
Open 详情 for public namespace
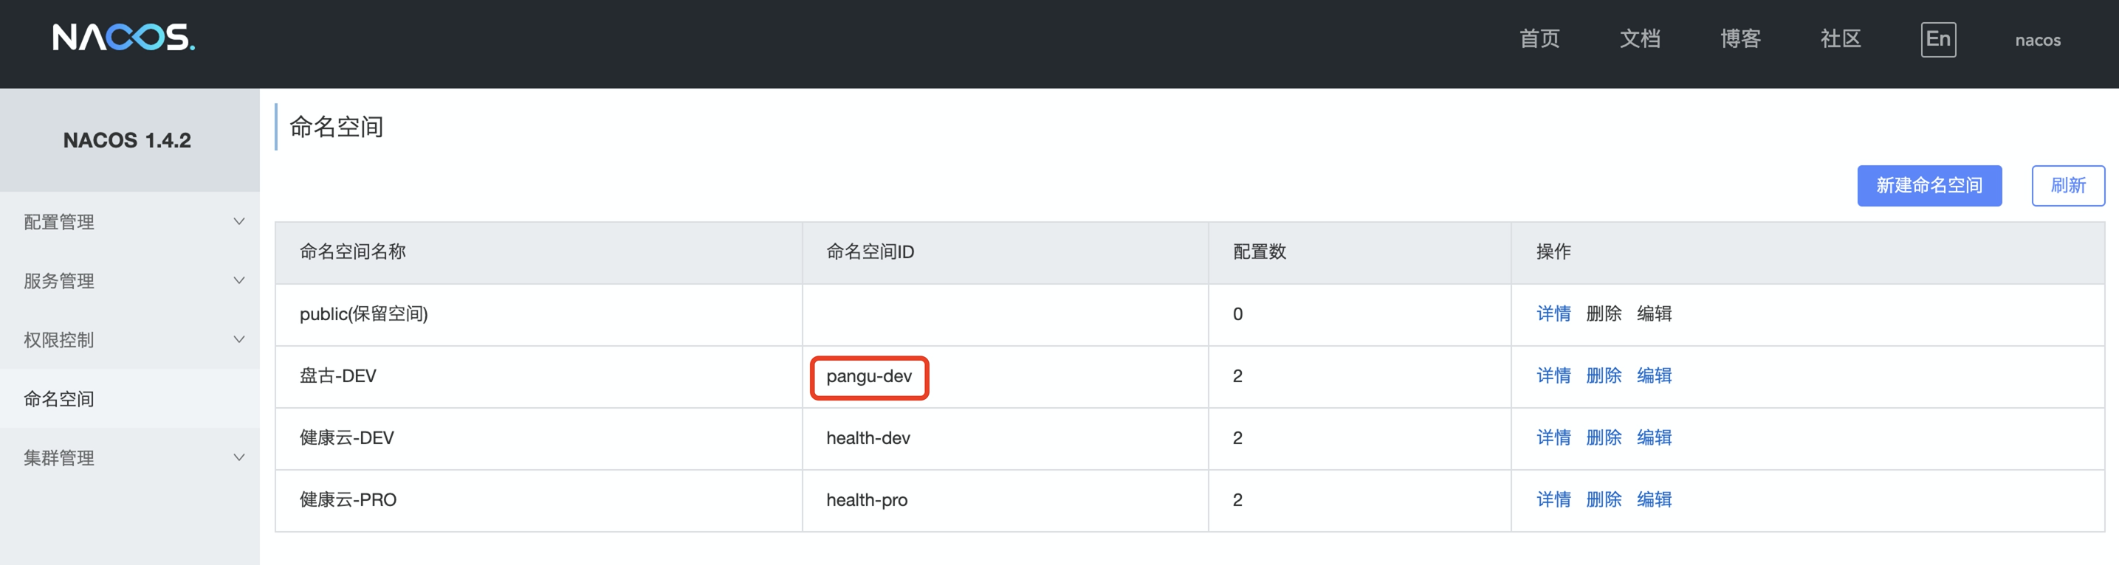point(1553,313)
